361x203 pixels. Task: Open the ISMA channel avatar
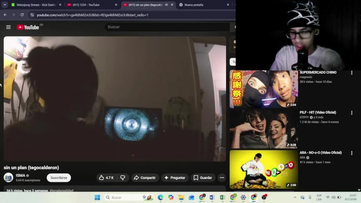(x=8, y=177)
